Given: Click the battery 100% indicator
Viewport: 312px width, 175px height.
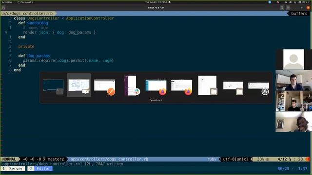Looking at the screenshot, I should (x=303, y=2).
